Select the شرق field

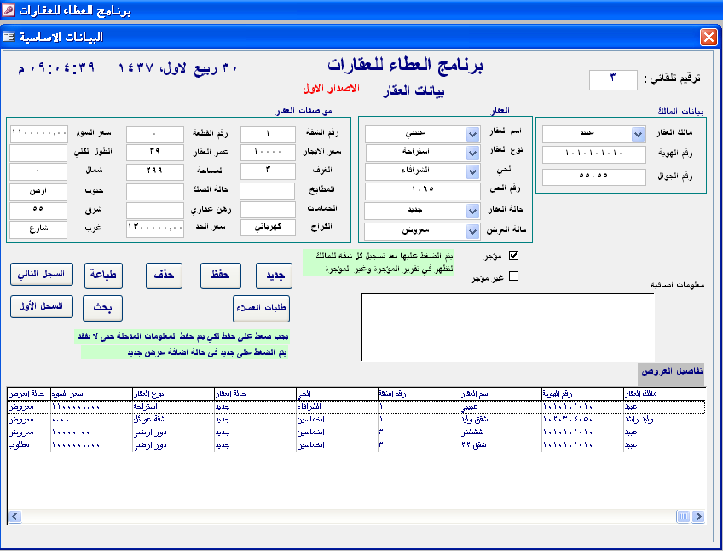pos(38,211)
